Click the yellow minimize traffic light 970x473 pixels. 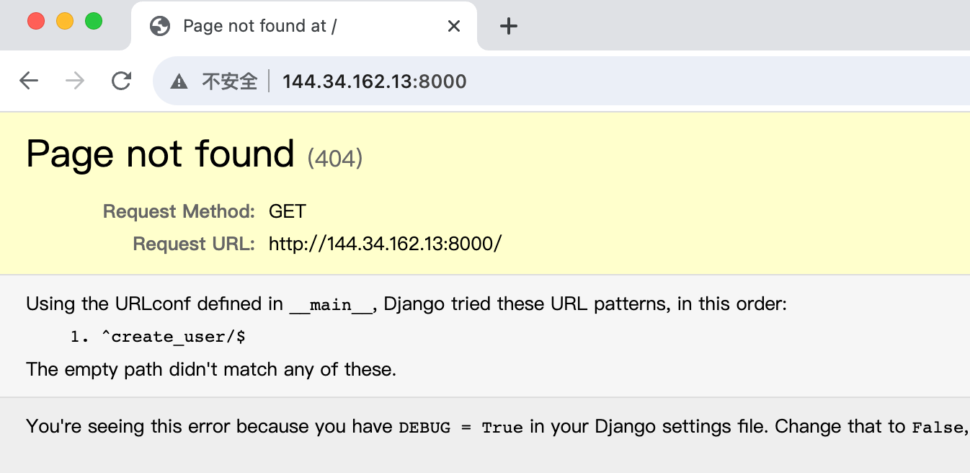pos(65,21)
